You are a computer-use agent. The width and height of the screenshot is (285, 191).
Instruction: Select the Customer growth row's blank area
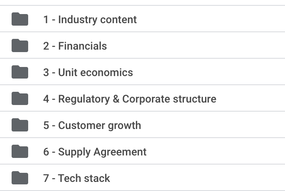tap(213, 125)
